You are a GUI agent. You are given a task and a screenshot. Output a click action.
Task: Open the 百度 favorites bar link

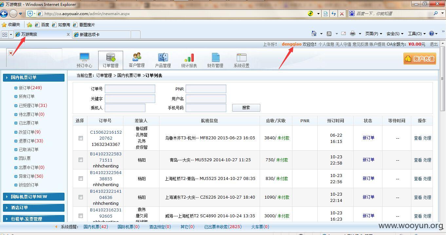(42, 25)
